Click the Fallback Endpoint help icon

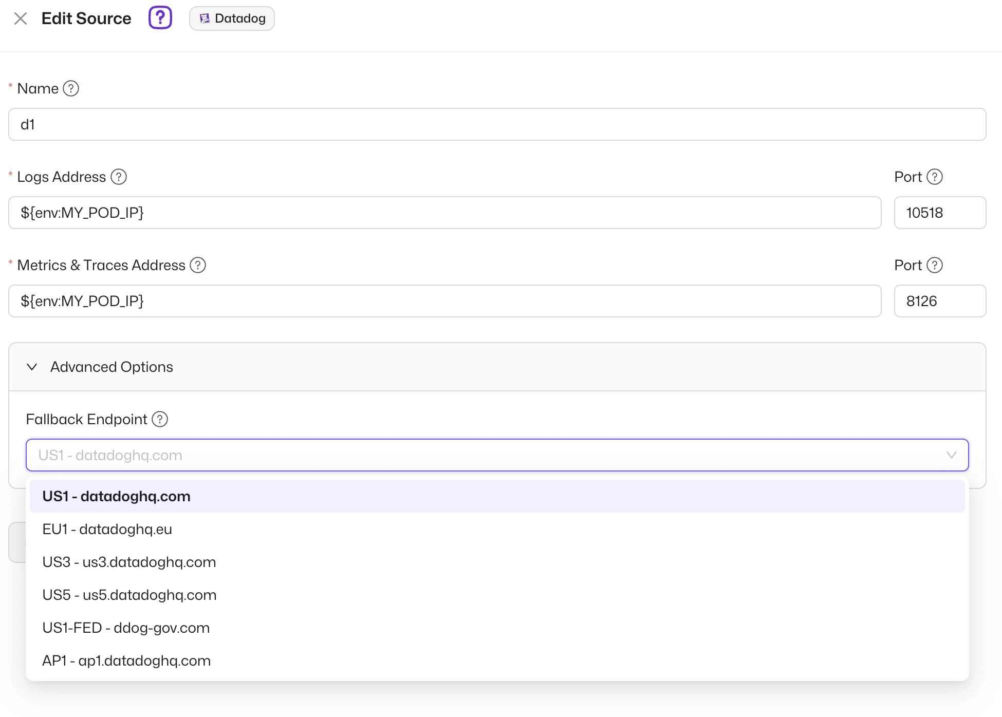[x=160, y=419]
